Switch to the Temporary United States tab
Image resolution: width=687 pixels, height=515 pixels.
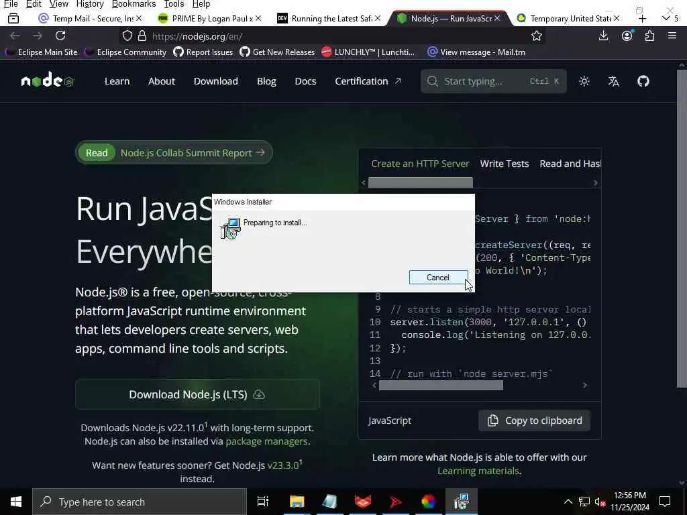click(567, 18)
